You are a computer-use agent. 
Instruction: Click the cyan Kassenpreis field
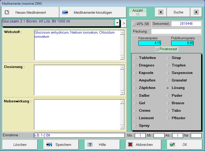(149, 43)
